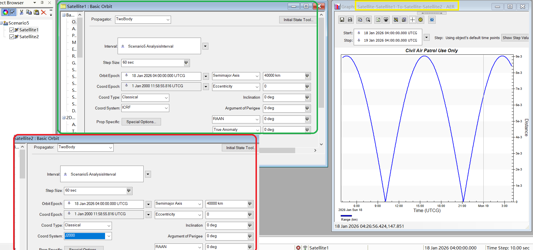Cut the selected object with the scissors icon

tap(21, 12)
